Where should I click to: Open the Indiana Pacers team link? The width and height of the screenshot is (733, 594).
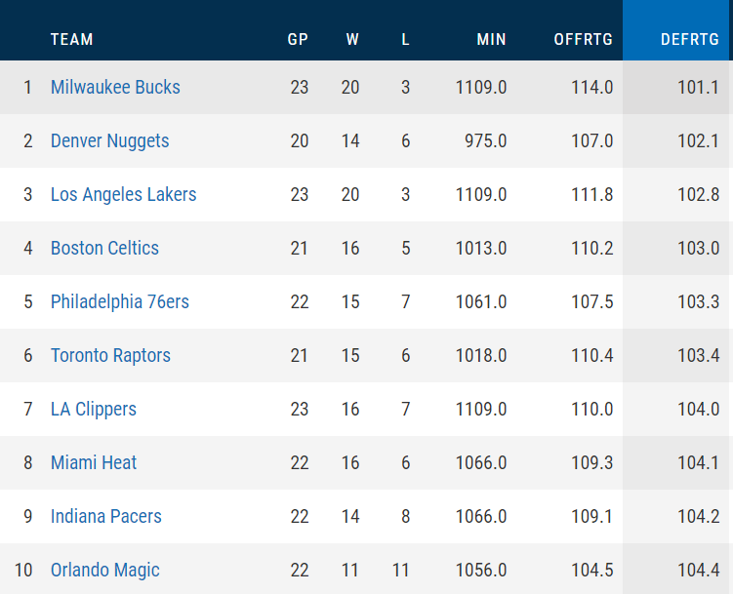coord(106,517)
